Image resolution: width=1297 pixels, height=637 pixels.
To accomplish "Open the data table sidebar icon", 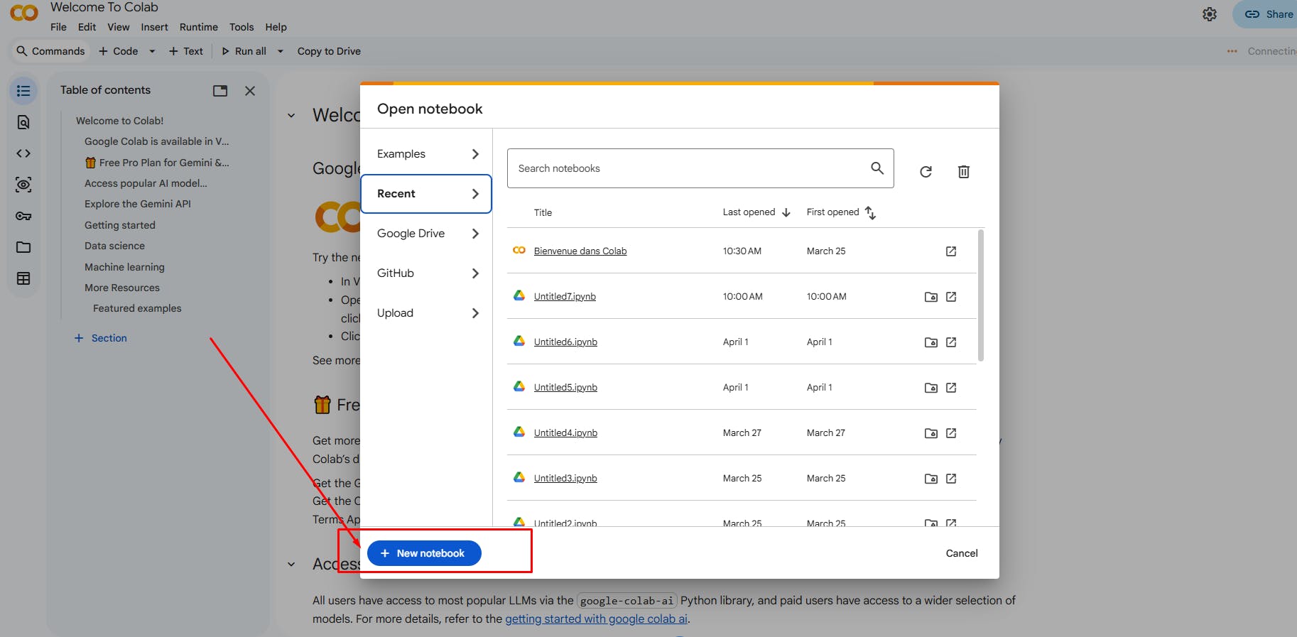I will [x=23, y=278].
